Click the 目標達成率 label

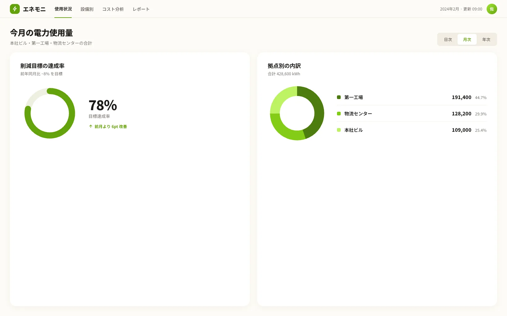99,116
